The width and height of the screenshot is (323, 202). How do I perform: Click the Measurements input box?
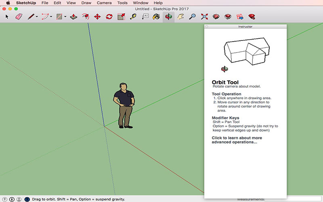pyautogui.click(x=293, y=199)
